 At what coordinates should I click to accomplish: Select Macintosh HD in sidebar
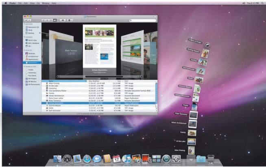coord(32,27)
